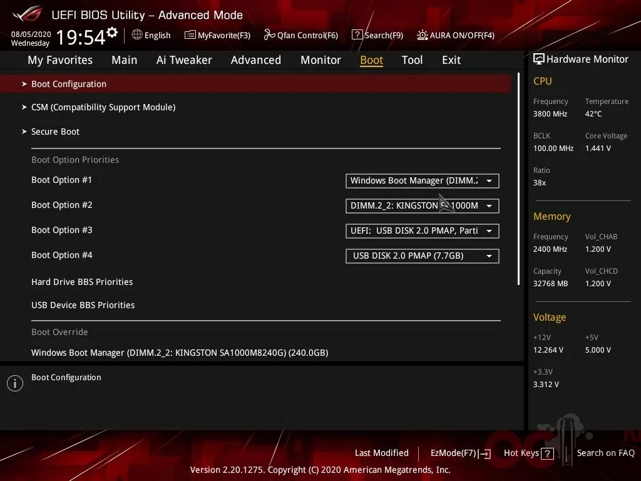Click the info icon beside Boot Configuration help
The height and width of the screenshot is (481, 641).
pos(15,383)
